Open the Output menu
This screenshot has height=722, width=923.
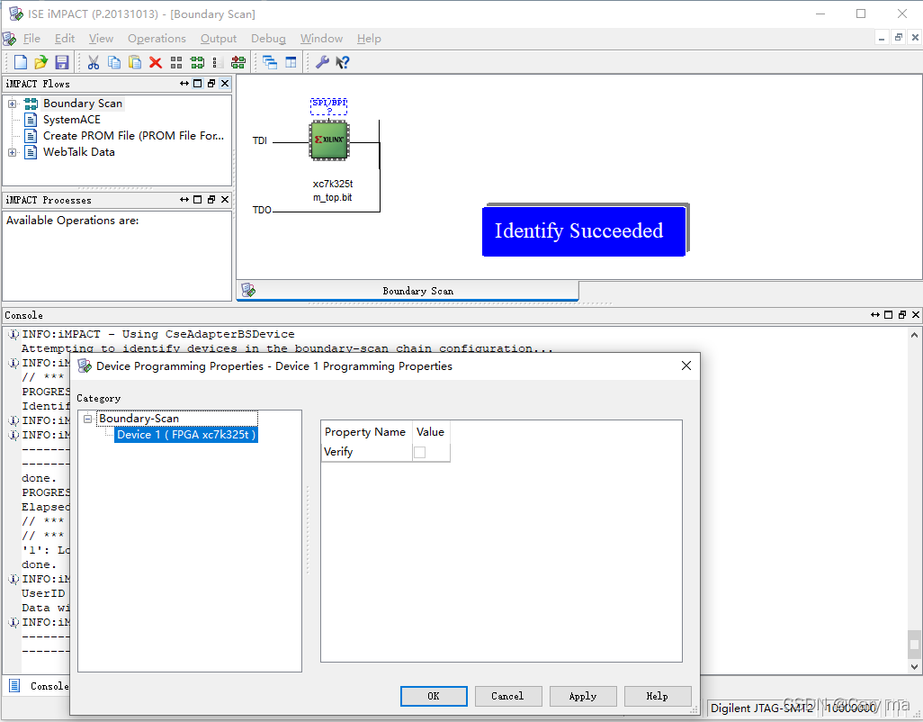[219, 39]
